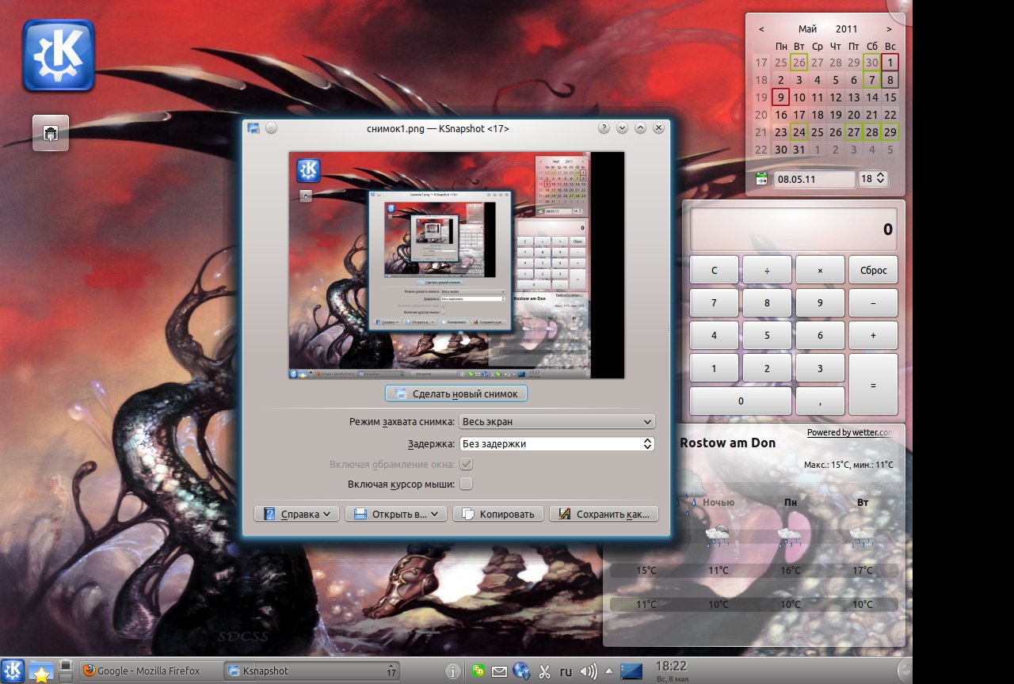1014x684 pixels.
Task: Click calculator multiply button
Action: (x=820, y=270)
